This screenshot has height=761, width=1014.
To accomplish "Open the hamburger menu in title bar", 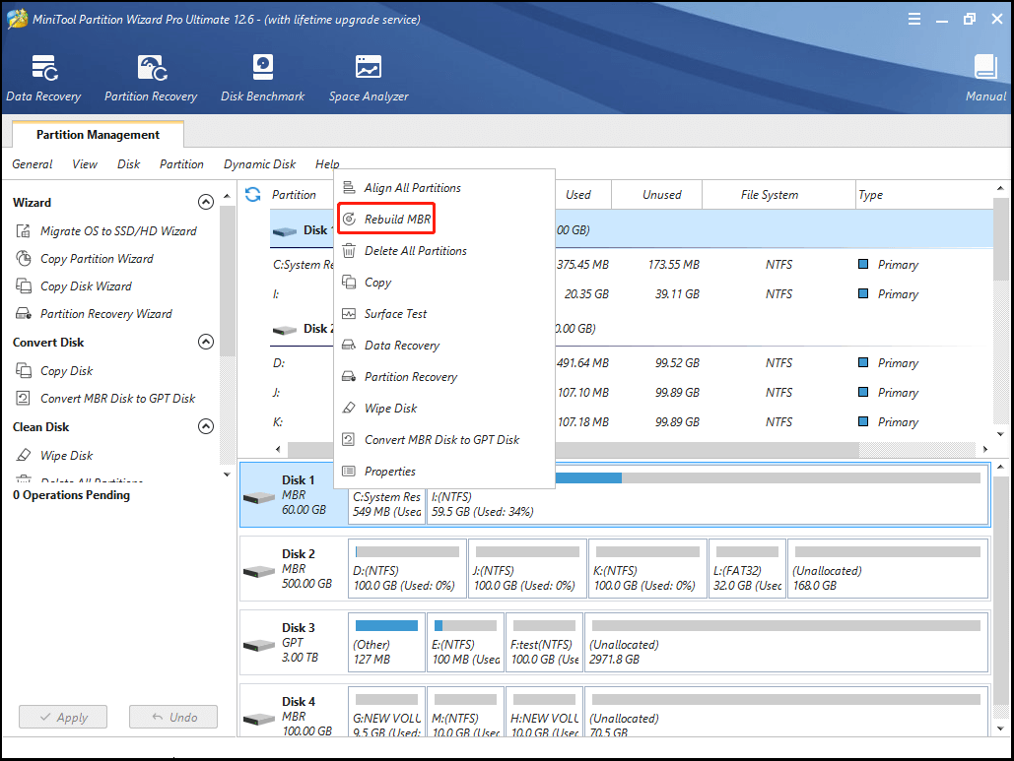I will coord(914,19).
